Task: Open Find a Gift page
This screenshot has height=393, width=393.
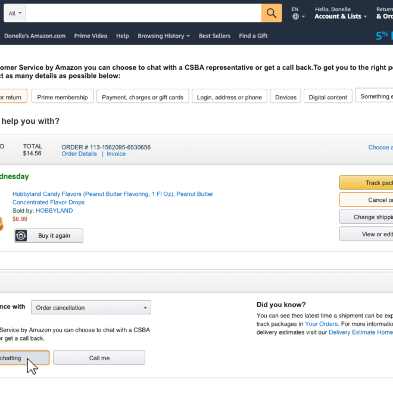Action: pyautogui.click(x=253, y=36)
